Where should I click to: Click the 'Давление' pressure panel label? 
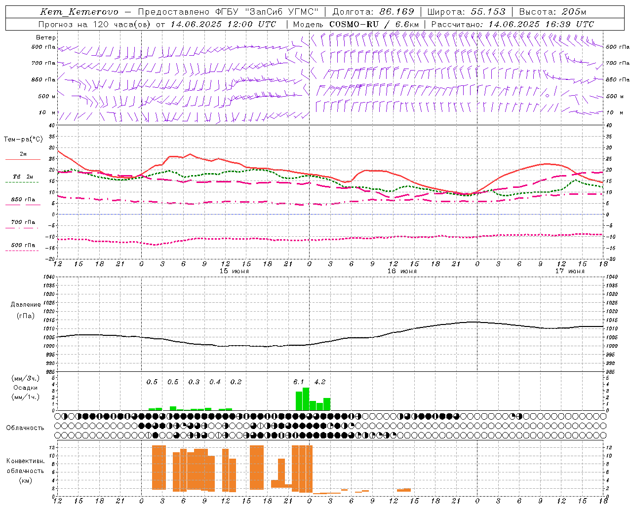click(x=25, y=305)
